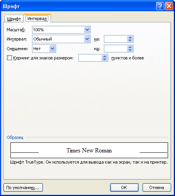Click the Масштаб 100% value field
This screenshot has height=196, width=175.
click(x=58, y=30)
